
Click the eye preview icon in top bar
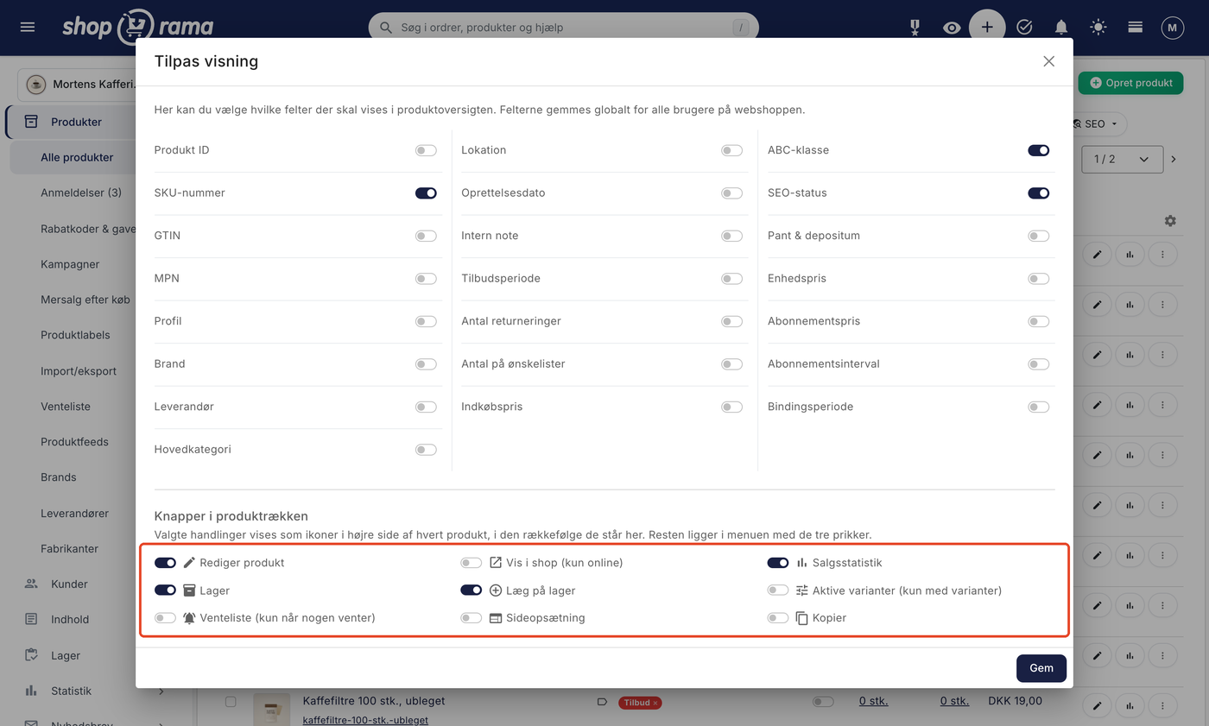(x=952, y=28)
